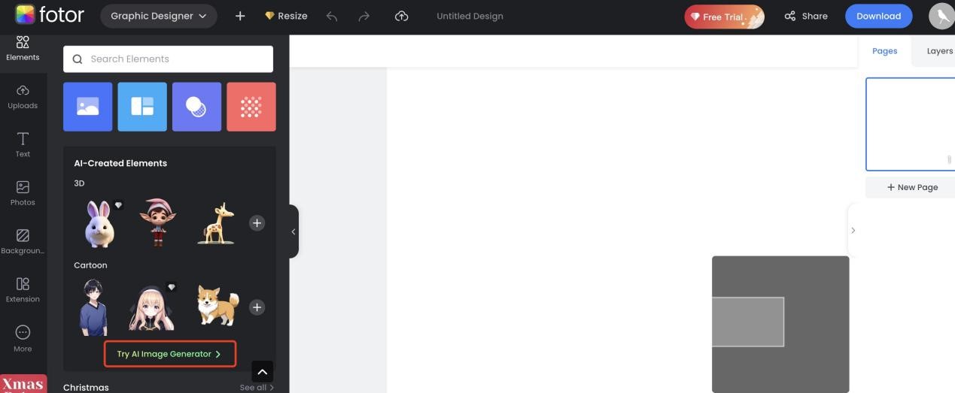The height and width of the screenshot is (393, 955).
Task: Rename the Untitled Design title
Action: [x=470, y=16]
